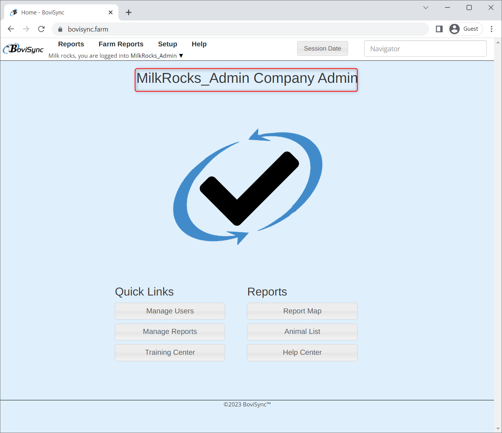This screenshot has height=433, width=502.
Task: Click the ©2023 BoviSync footer text
Action: [247, 405]
